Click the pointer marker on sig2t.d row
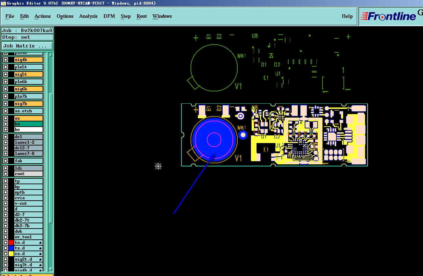Image resolution: width=423 pixels, height=276 pixels. coord(40,259)
